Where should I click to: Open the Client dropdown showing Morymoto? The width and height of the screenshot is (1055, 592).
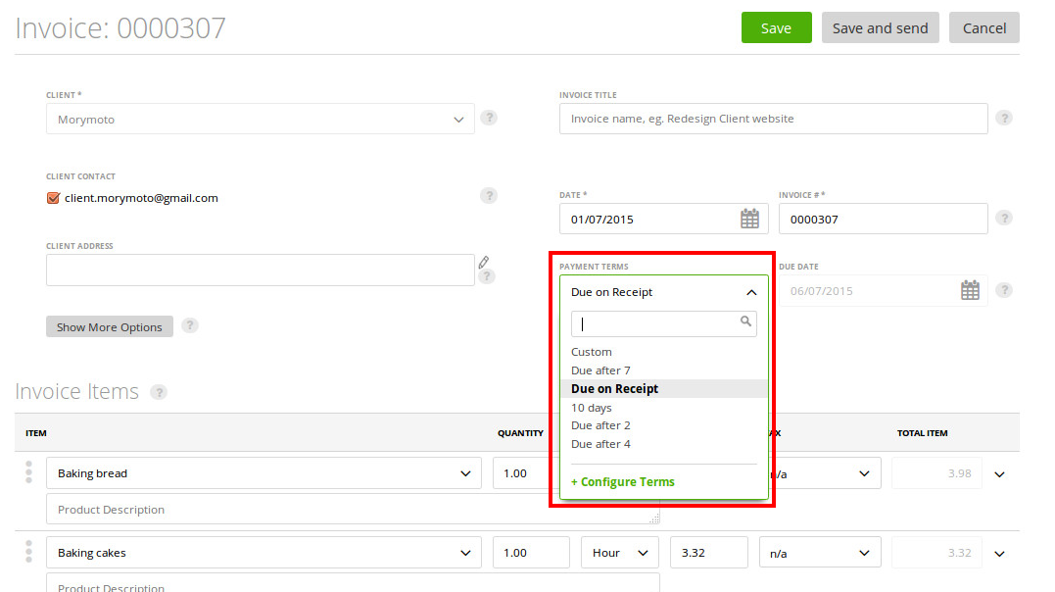(260, 120)
